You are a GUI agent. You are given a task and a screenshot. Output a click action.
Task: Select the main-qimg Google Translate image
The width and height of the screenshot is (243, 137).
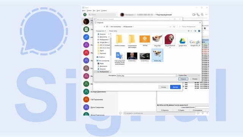[120, 58]
